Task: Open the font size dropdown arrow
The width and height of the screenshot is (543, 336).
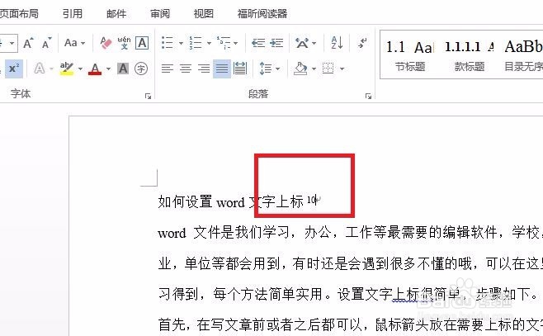Action: pyautogui.click(x=12, y=43)
